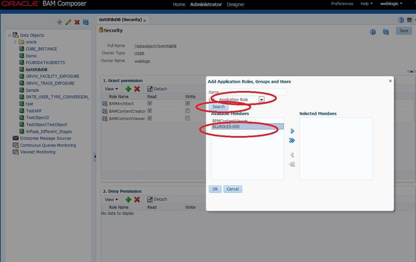Select the CUBE_INSTANCE data object icon

(x=22, y=49)
